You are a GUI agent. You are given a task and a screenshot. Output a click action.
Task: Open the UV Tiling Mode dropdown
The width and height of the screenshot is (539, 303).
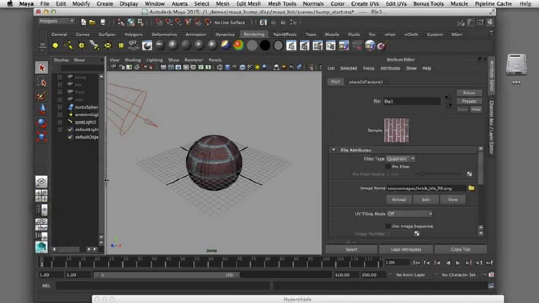coord(410,214)
